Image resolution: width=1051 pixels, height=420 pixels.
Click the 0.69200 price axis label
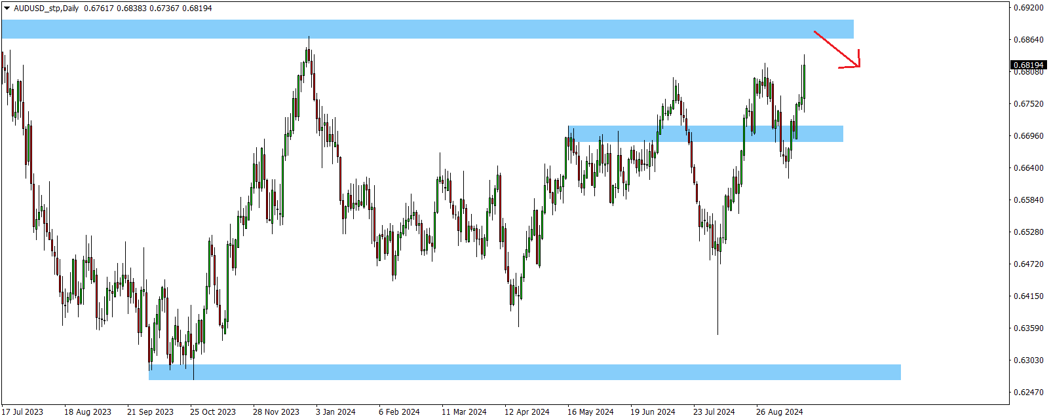coord(1028,8)
